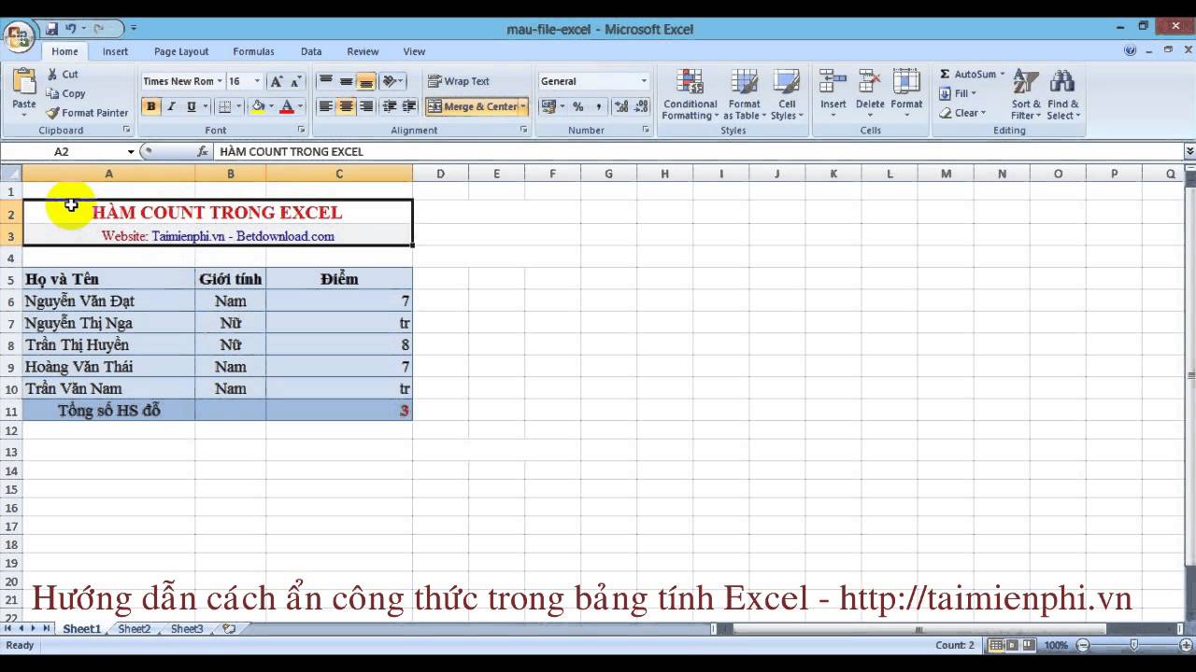Toggle Merge & Center
Viewport: 1196px width, 672px height.
[473, 106]
